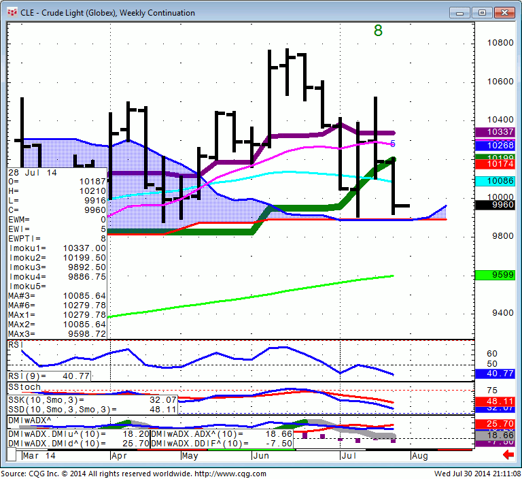Image resolution: width=522 pixels, height=479 pixels.
Task: Click the SSK(10,Smo,3)= readout row
Action: click(x=92, y=399)
